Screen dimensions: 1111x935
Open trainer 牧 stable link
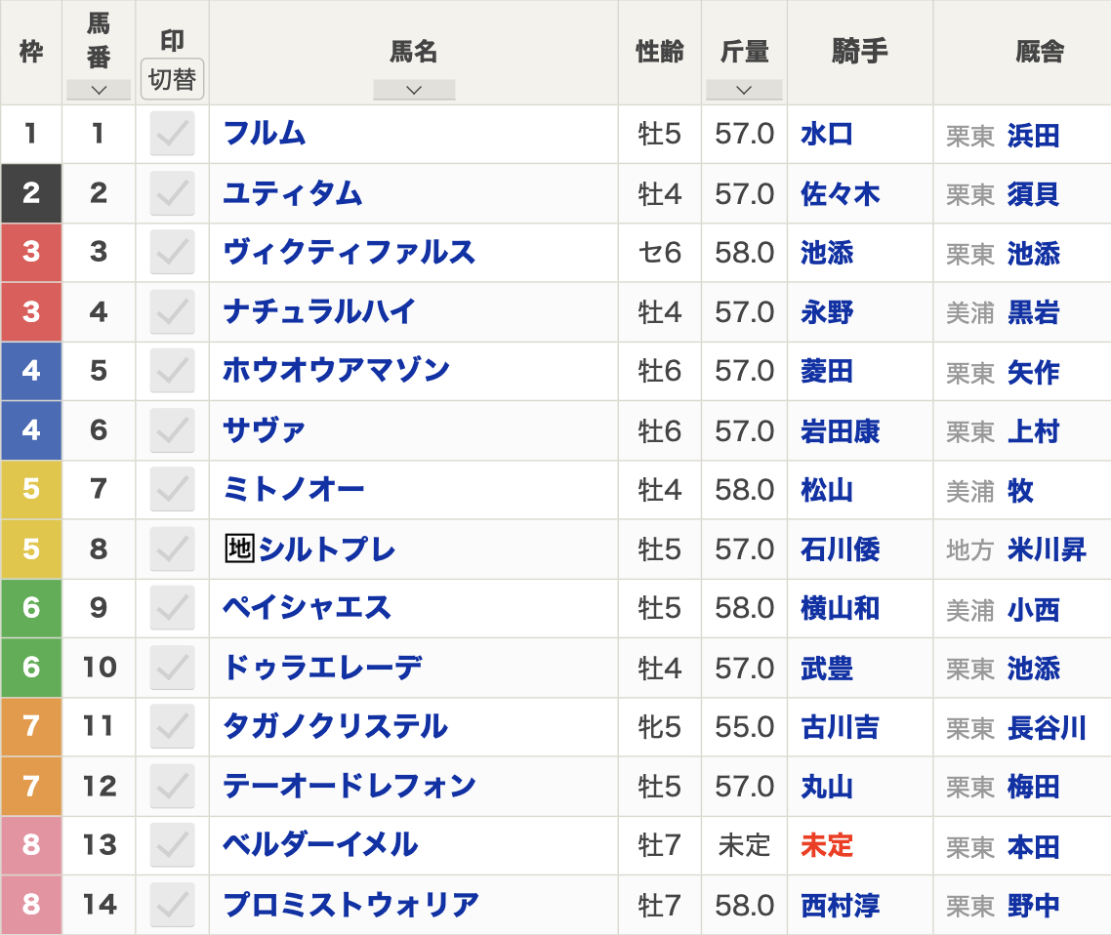(x=1020, y=491)
